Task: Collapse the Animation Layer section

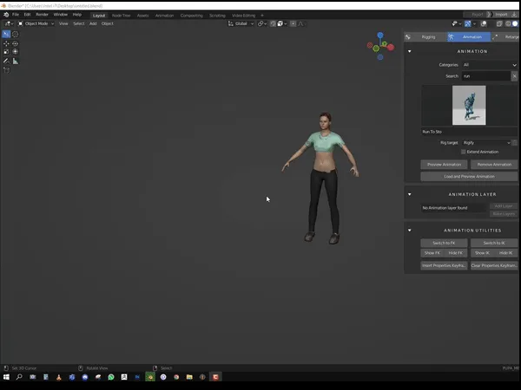Action: [409, 194]
